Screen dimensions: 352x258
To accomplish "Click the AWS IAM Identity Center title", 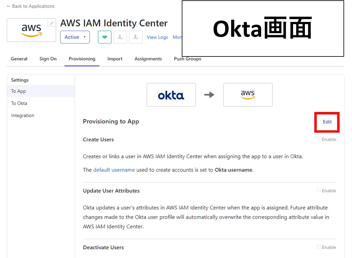I will tap(114, 23).
